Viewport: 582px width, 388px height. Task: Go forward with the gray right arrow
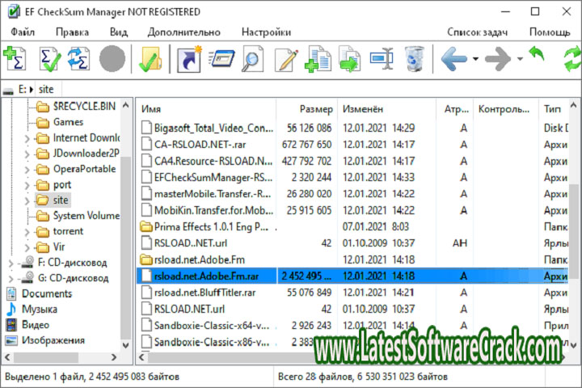[x=498, y=59]
